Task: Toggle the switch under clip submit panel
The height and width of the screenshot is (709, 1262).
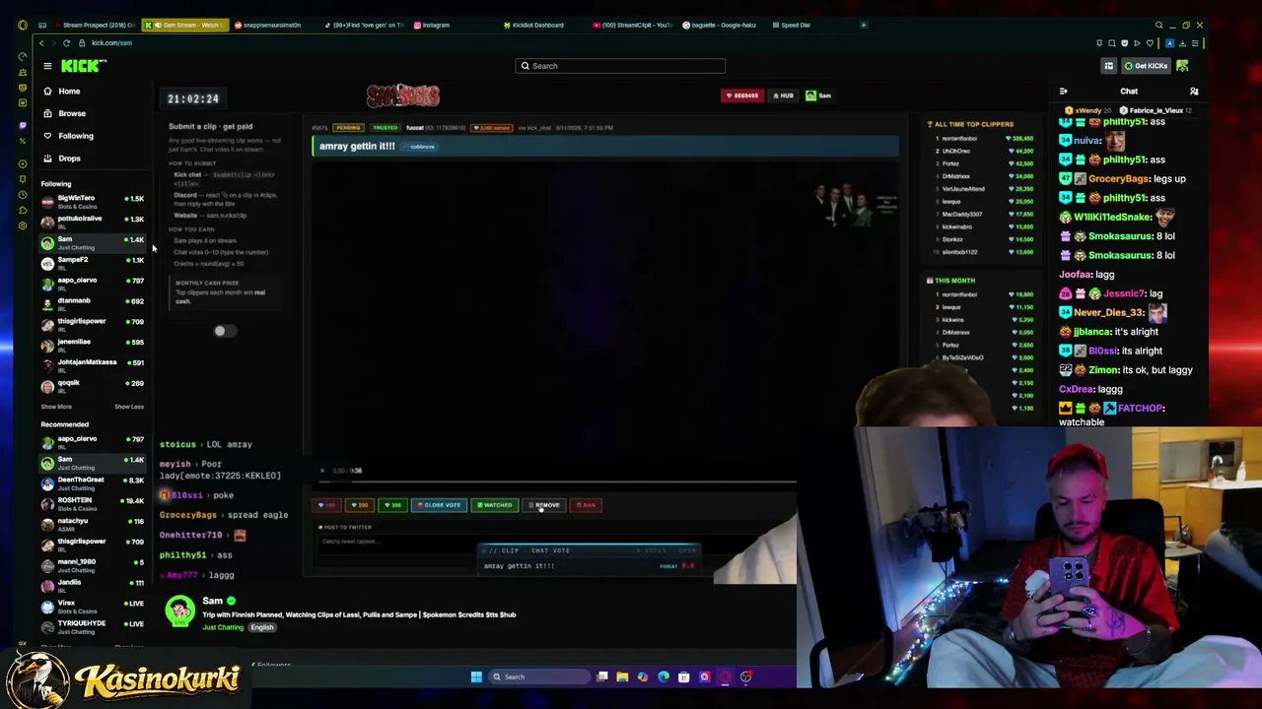Action: (x=224, y=331)
